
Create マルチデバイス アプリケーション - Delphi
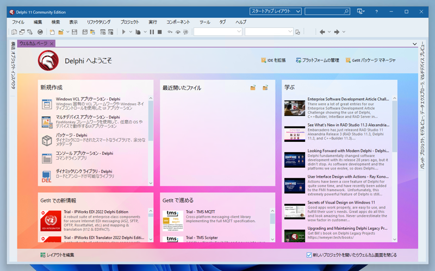click(x=94, y=121)
